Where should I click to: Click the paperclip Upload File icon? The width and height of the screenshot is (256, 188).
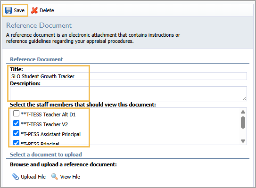16,177
